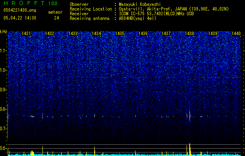
Task: Click observer name Masayuki Kobayashi
Action: (140, 4)
